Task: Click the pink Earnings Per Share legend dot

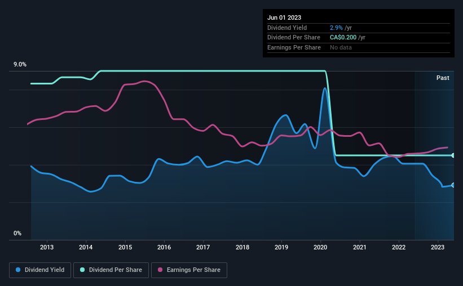Action: (x=160, y=270)
